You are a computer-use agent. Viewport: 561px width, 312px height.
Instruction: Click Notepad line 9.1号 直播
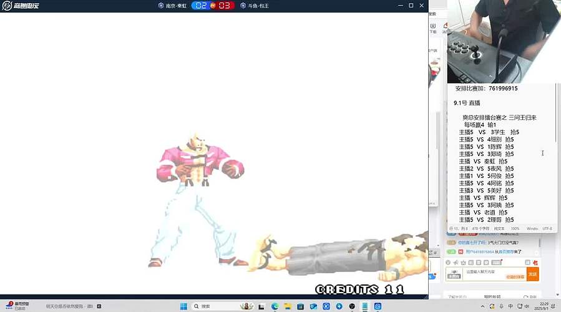(467, 103)
